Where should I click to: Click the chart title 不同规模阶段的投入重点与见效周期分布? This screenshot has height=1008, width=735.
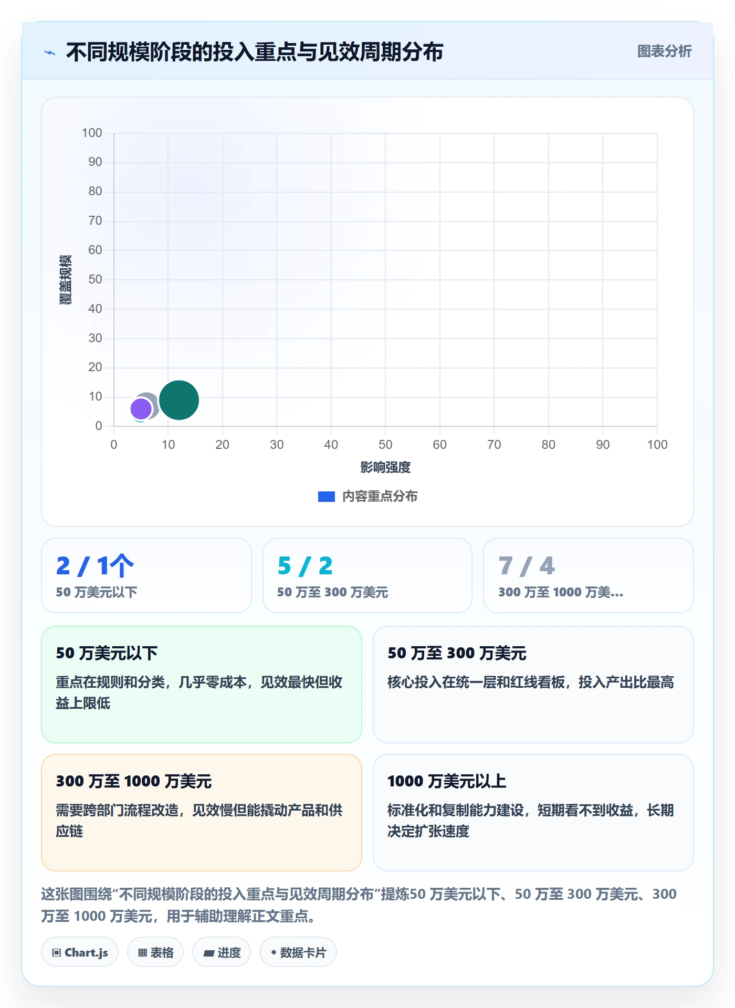[255, 52]
